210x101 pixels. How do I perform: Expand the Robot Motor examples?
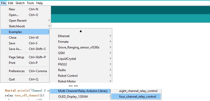point(81,81)
